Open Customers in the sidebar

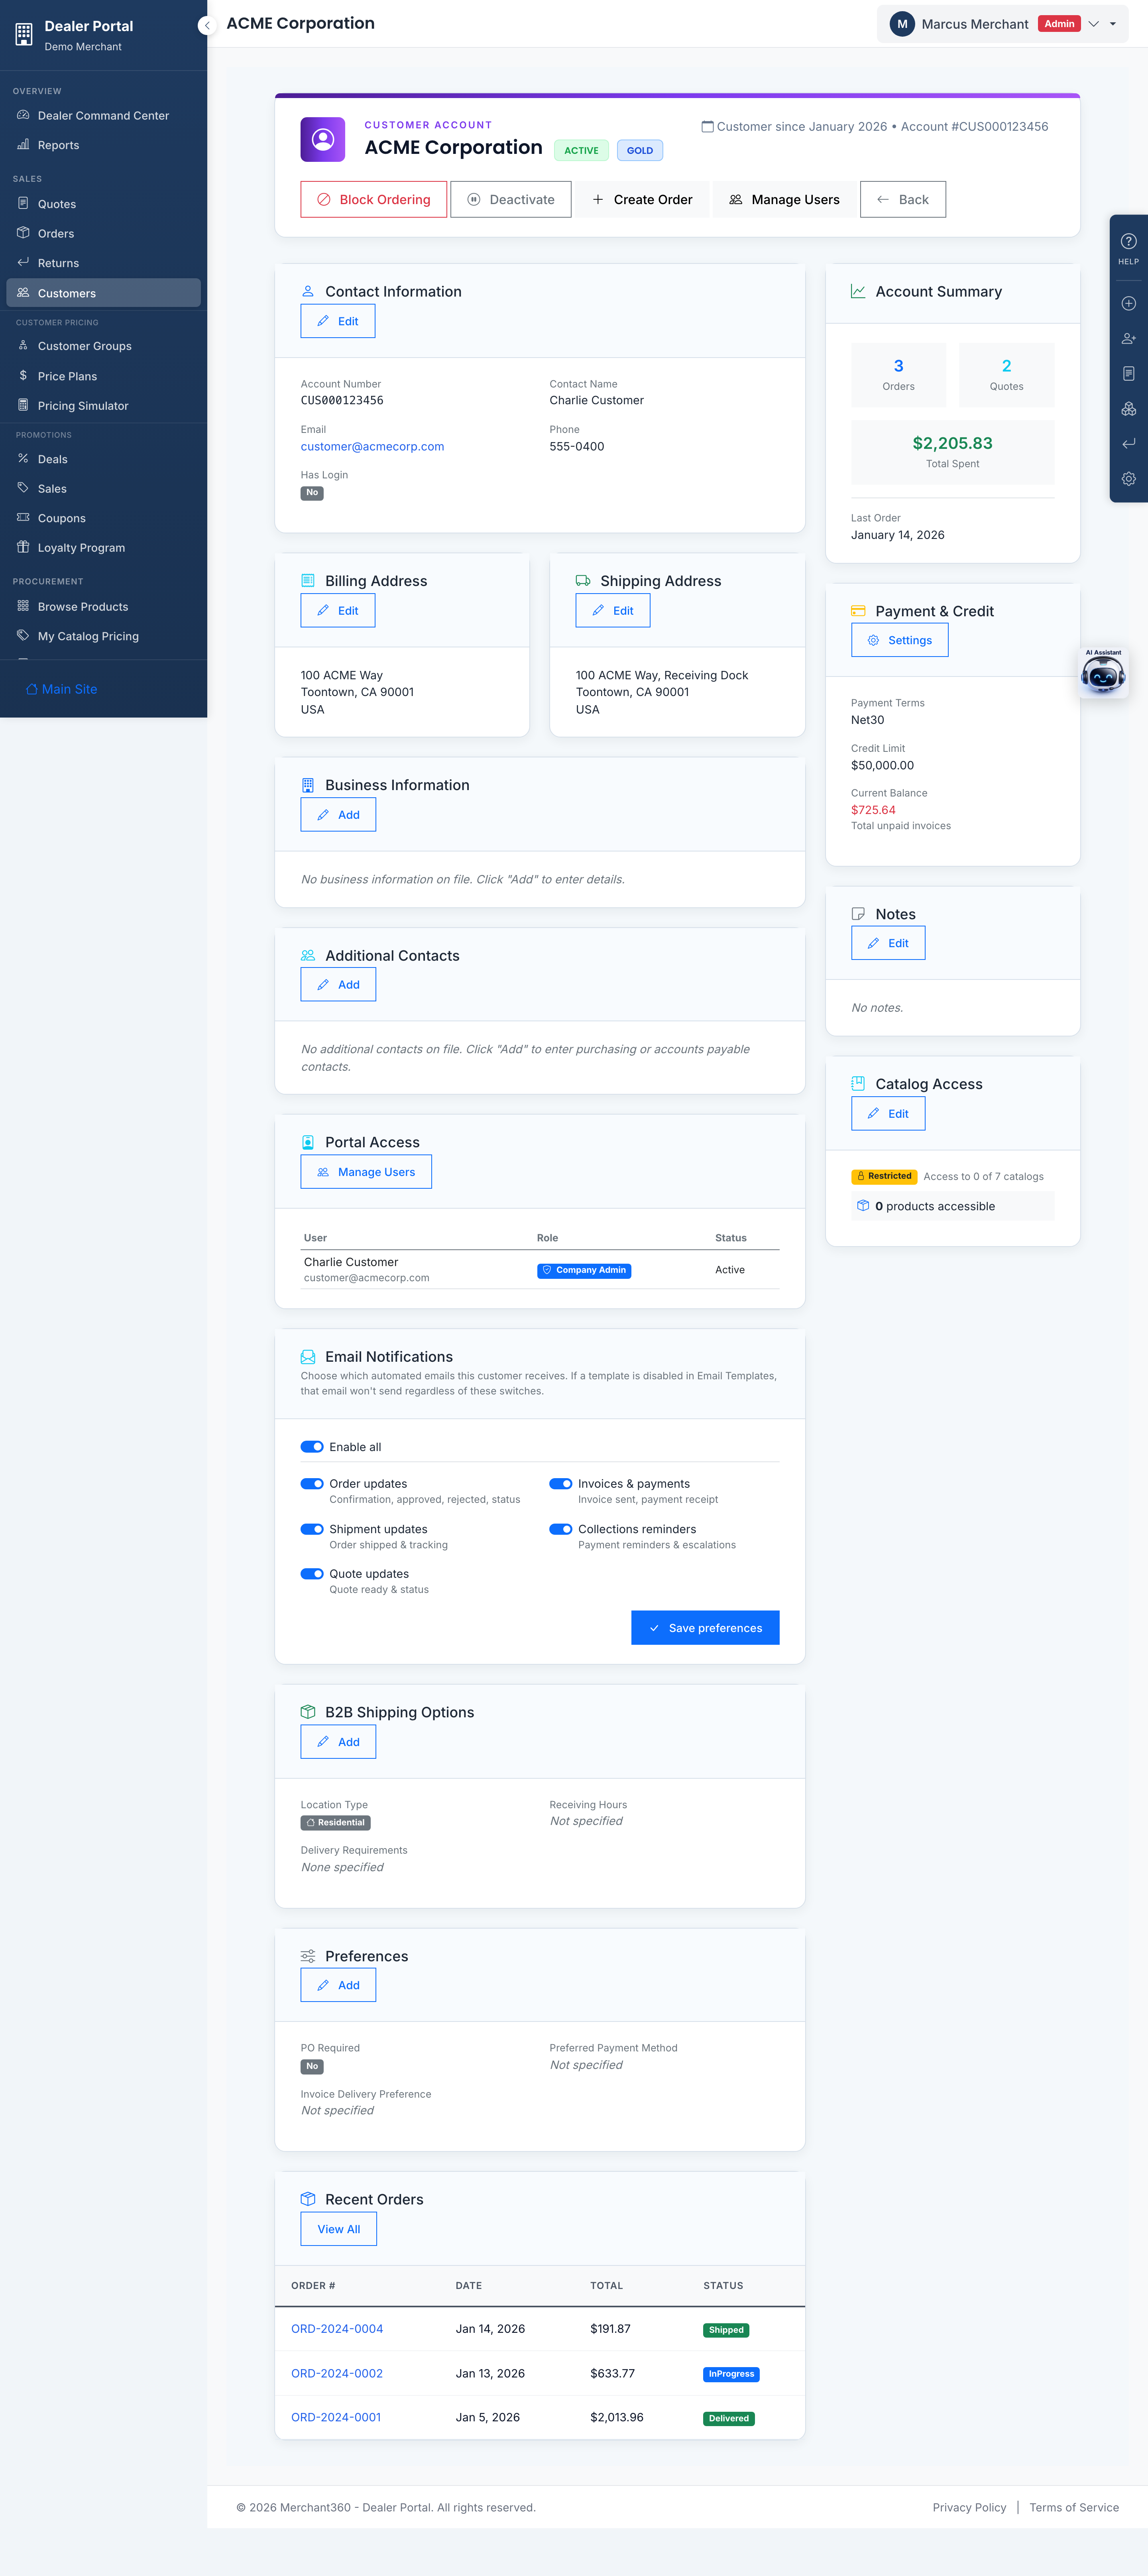[x=103, y=293]
